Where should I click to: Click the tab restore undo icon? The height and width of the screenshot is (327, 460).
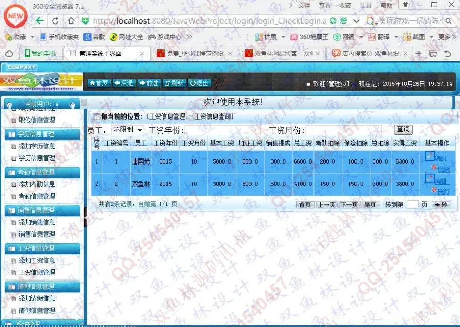pyautogui.click(x=447, y=54)
